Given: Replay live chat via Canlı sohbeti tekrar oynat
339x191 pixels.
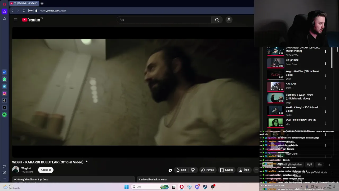Looking at the screenshot, I should click(153, 180).
